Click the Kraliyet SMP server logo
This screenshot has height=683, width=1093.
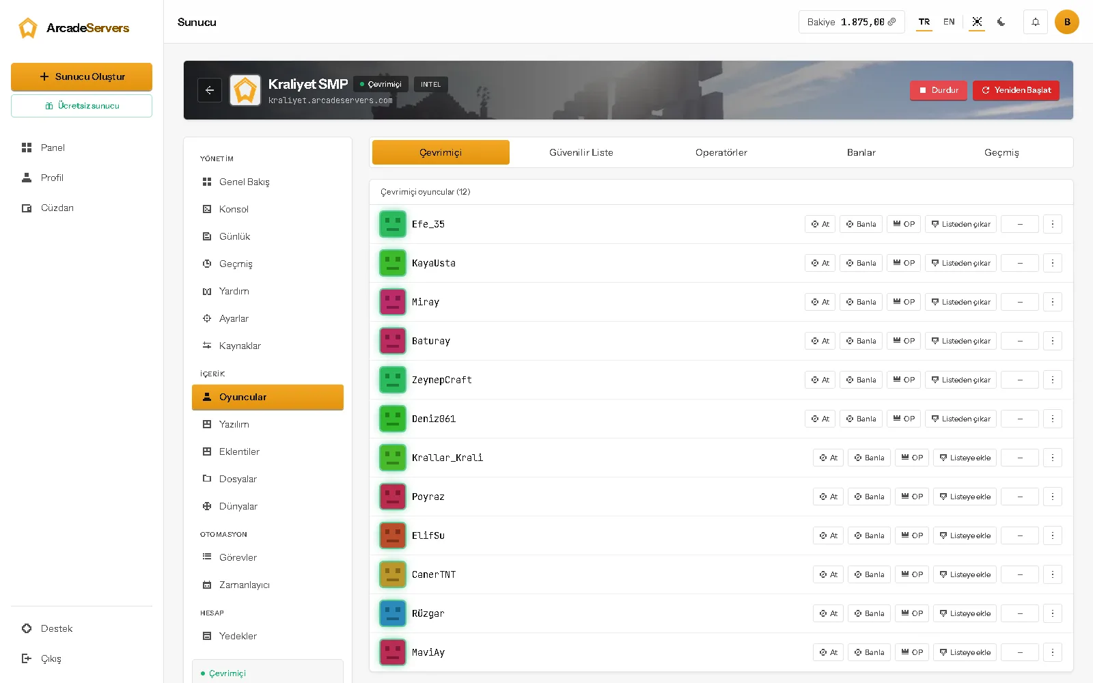[x=245, y=90]
